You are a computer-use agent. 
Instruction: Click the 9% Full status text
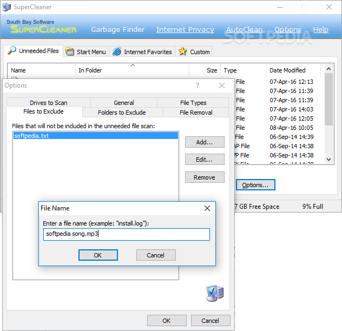click(313, 206)
